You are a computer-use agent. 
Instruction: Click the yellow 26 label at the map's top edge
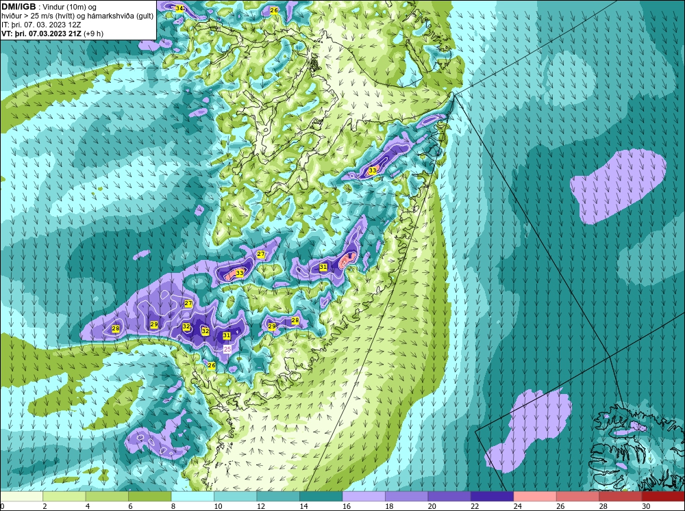coord(273,10)
